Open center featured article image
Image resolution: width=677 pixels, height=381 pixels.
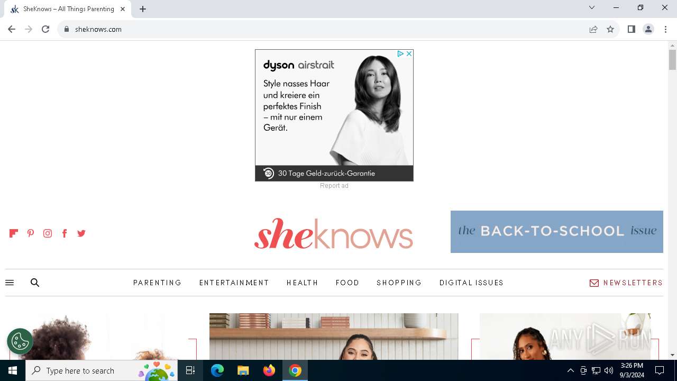(334, 337)
